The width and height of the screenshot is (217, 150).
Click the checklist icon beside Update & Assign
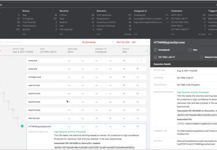pyautogui.click(x=2, y=42)
